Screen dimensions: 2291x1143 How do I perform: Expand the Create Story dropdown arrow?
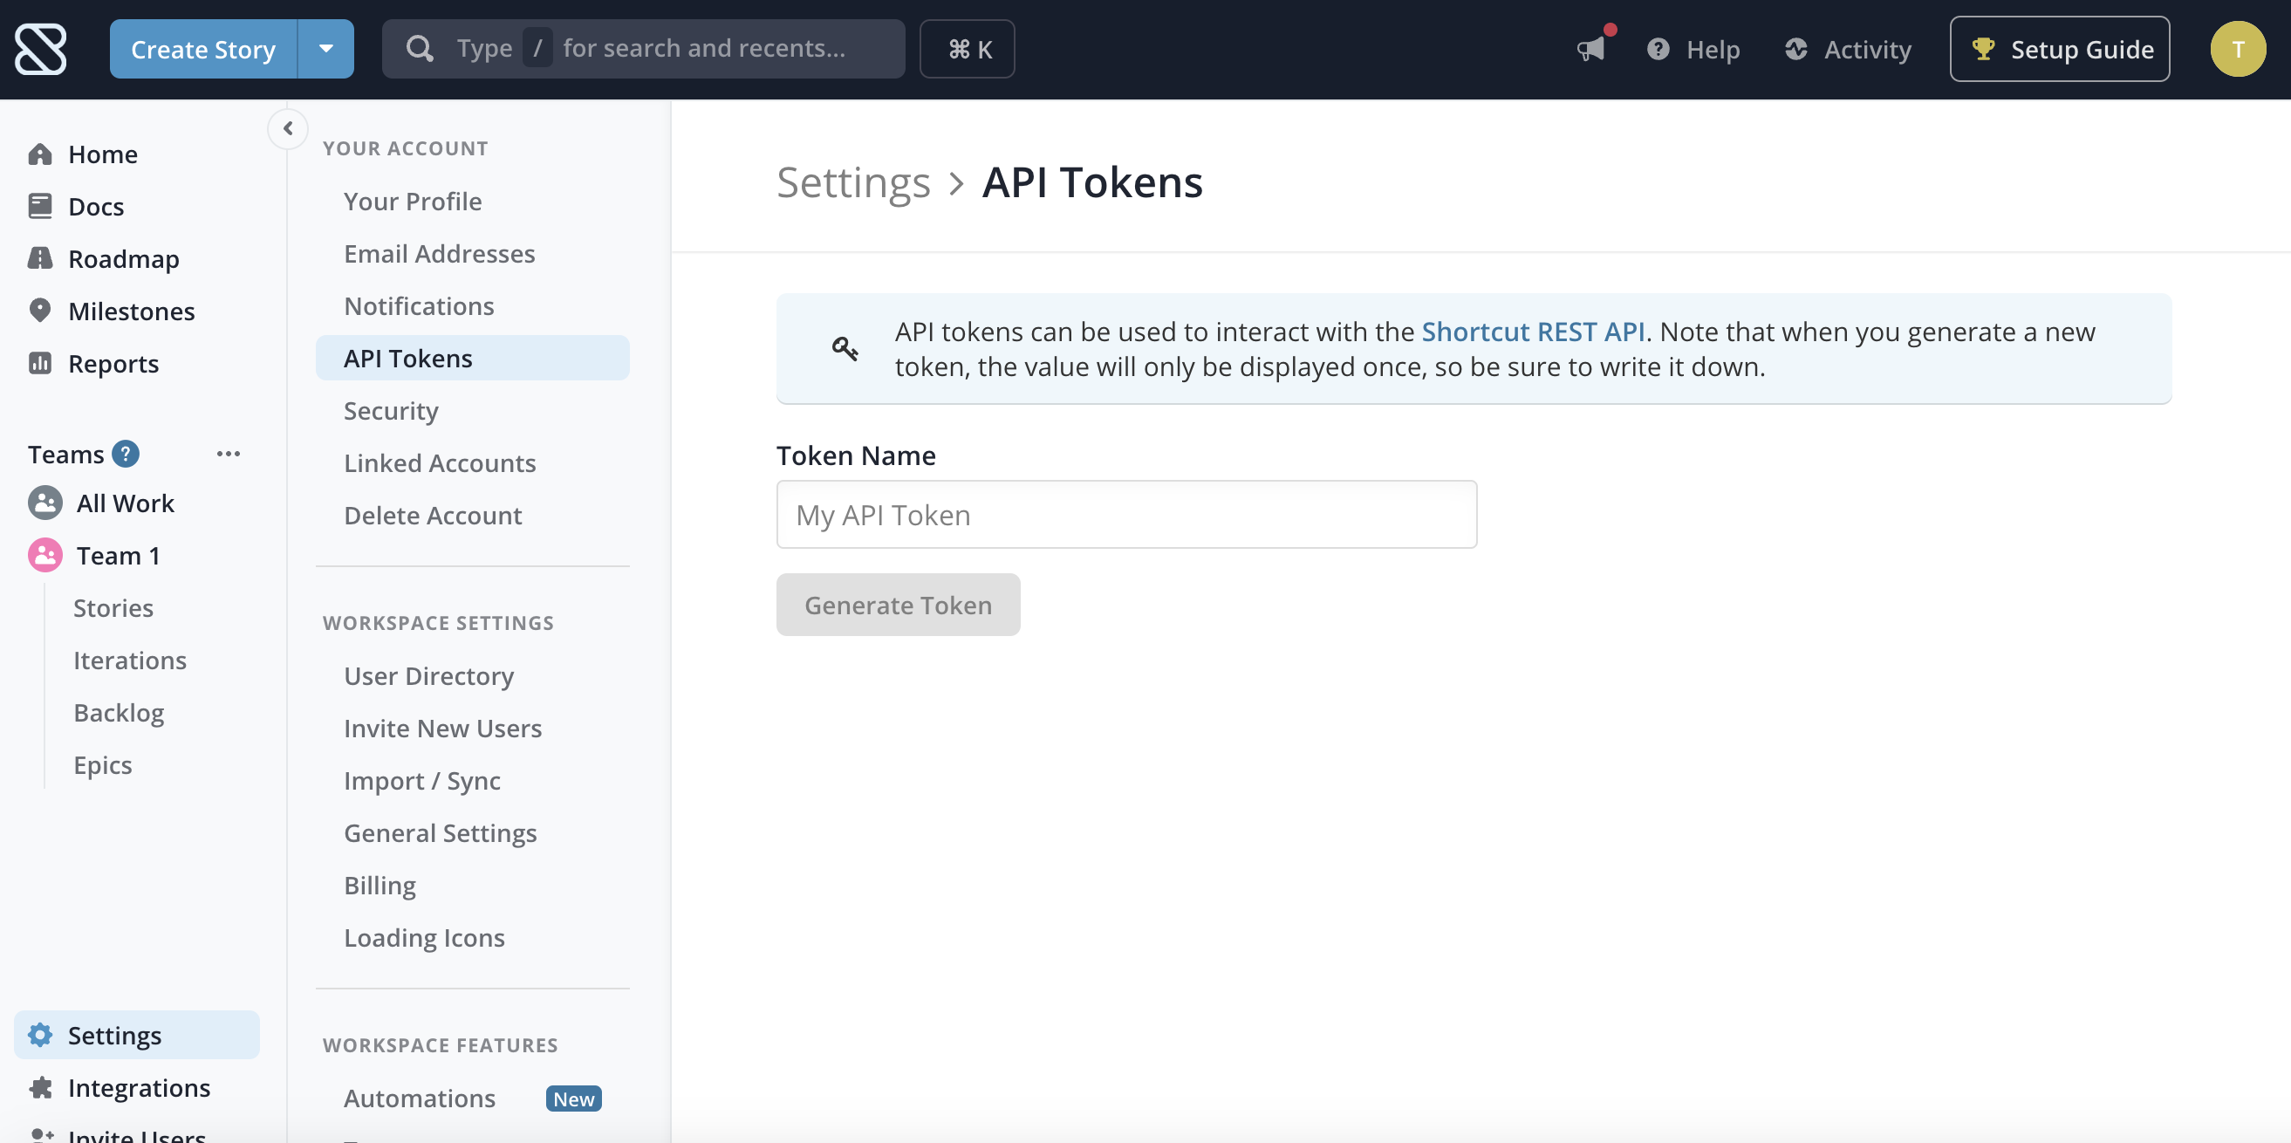point(325,49)
